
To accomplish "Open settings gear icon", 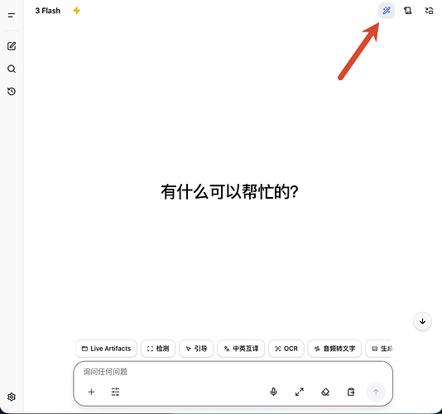I will click(12, 397).
